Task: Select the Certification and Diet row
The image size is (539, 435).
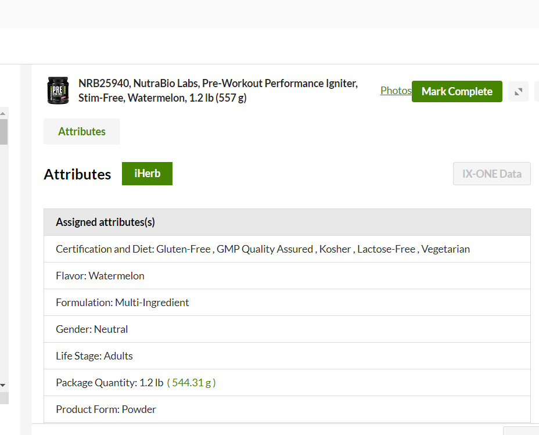Action: pyautogui.click(x=287, y=249)
